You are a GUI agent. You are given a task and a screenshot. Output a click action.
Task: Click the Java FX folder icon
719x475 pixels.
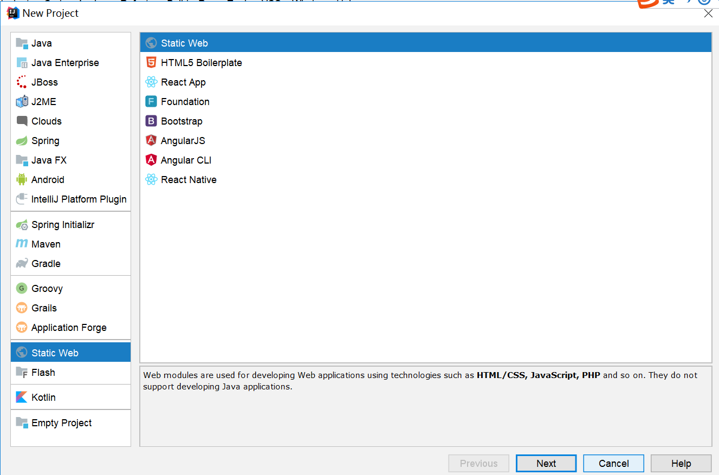(22, 160)
